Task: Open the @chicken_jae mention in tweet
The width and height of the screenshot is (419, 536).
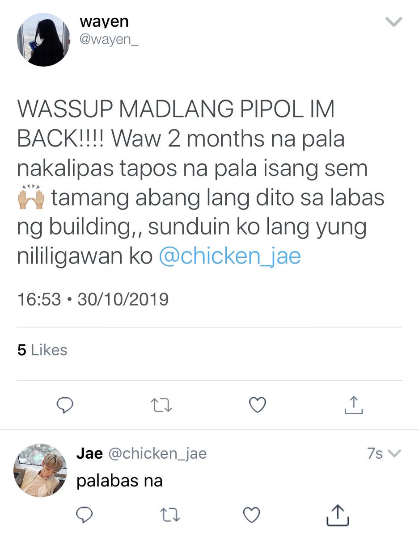Action: (x=230, y=257)
